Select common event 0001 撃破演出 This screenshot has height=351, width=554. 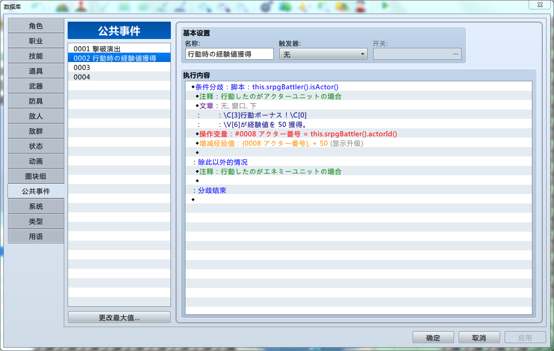[119, 49]
